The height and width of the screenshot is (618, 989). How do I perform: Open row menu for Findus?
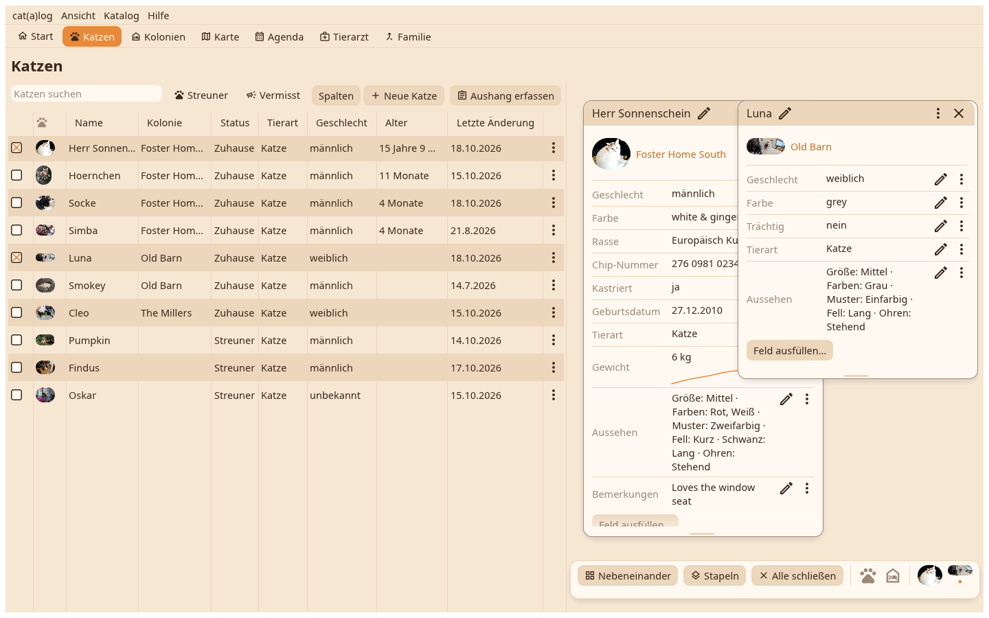click(x=554, y=367)
